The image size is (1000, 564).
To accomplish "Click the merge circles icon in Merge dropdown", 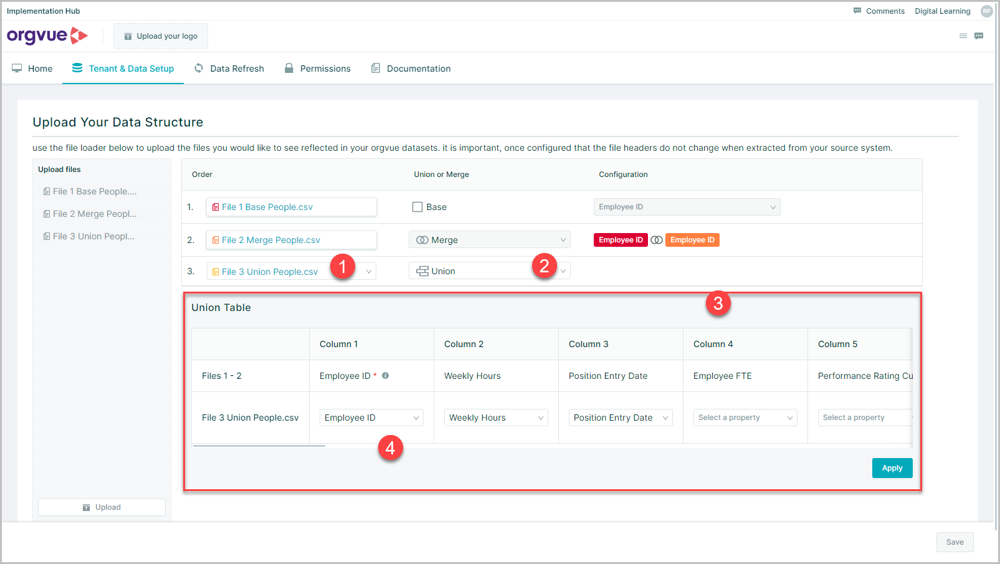I will [x=422, y=240].
